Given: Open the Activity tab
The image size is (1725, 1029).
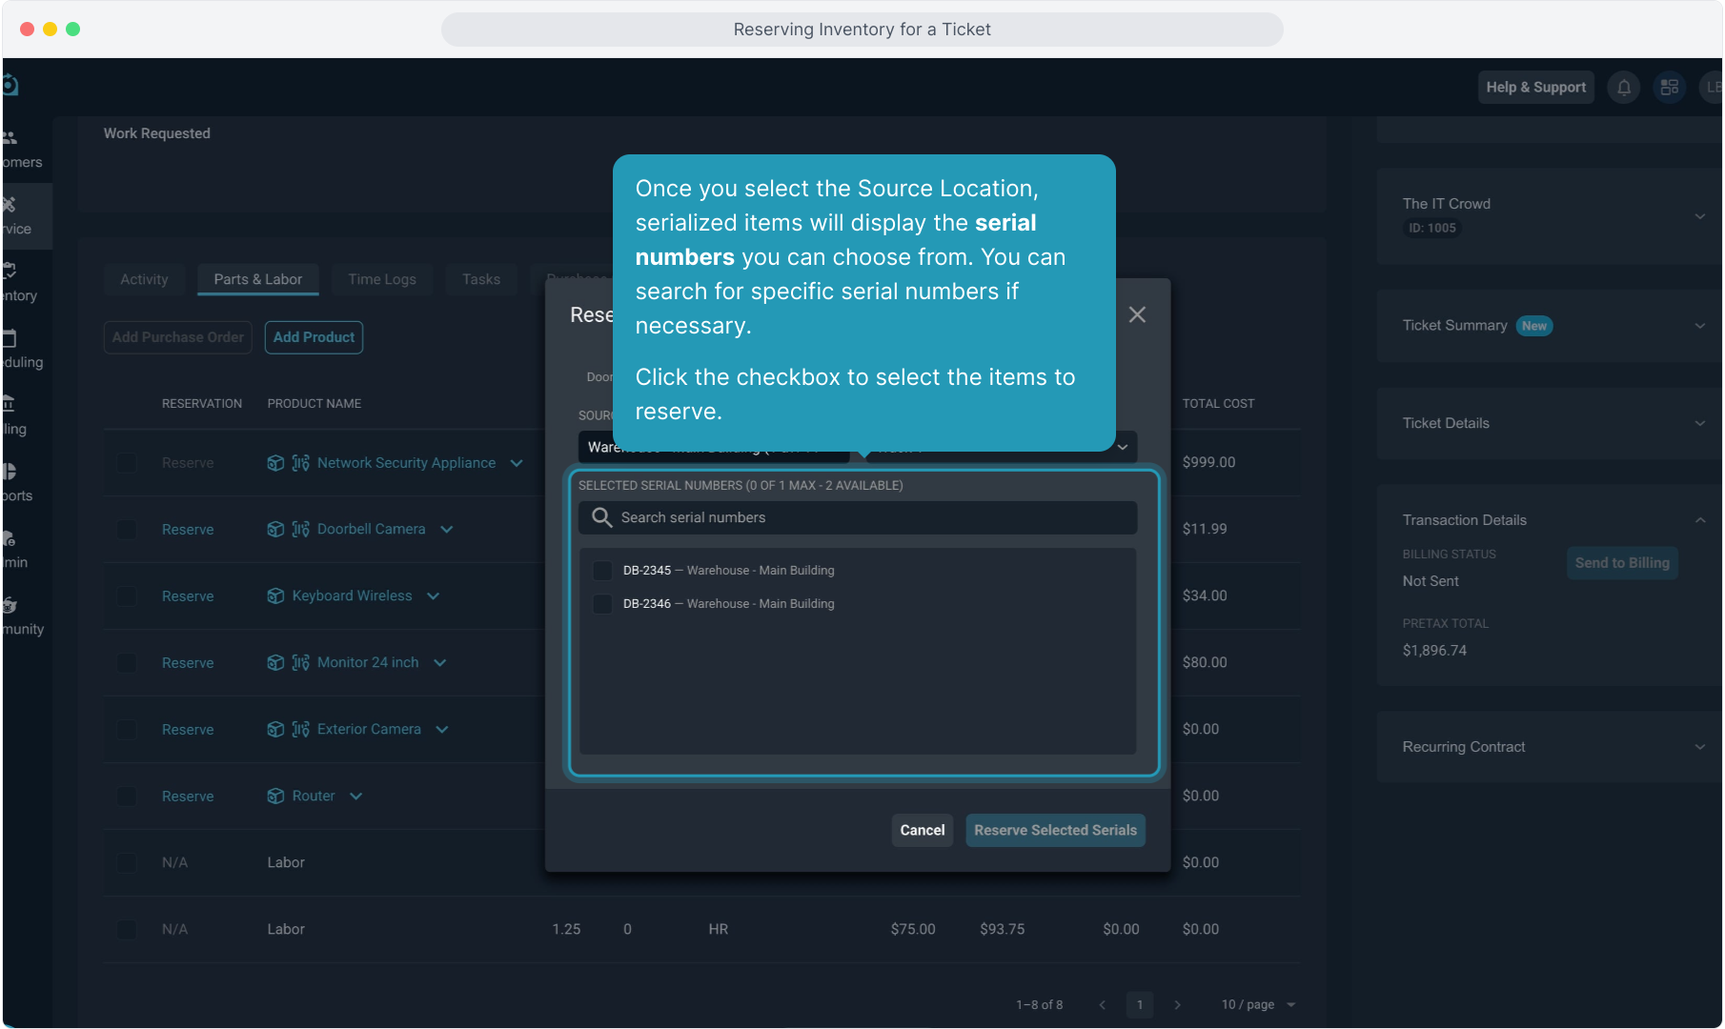Looking at the screenshot, I should 144,279.
